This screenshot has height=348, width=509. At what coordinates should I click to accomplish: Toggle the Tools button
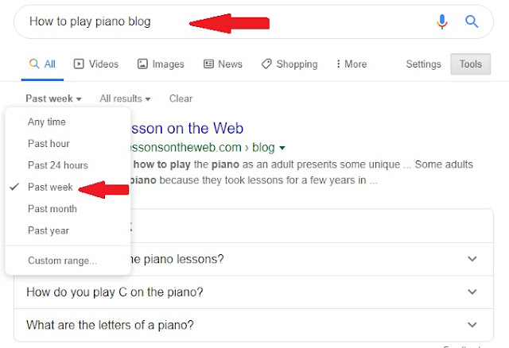point(470,64)
